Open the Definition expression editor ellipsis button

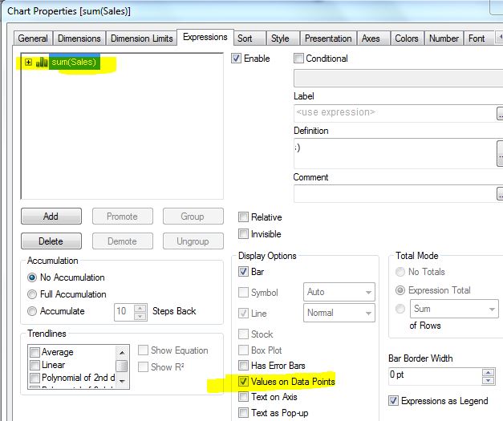point(500,154)
